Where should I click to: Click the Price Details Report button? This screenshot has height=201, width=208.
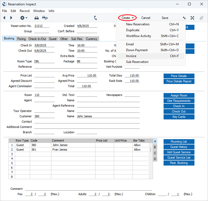click(x=179, y=81)
